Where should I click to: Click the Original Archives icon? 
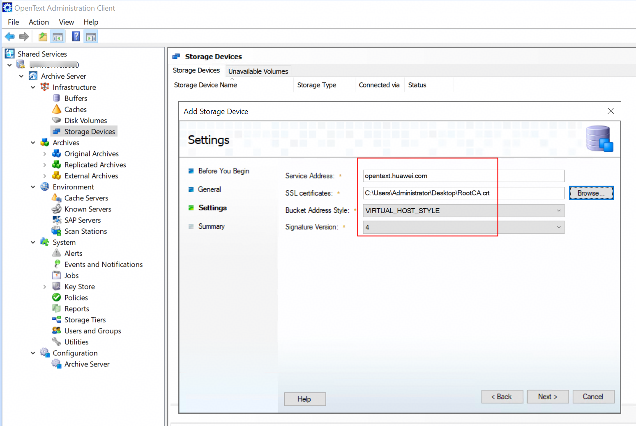click(x=57, y=153)
